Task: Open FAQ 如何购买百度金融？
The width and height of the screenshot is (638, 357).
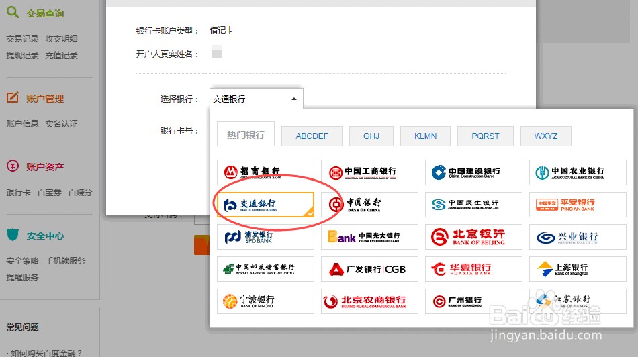Action: pos(46,353)
